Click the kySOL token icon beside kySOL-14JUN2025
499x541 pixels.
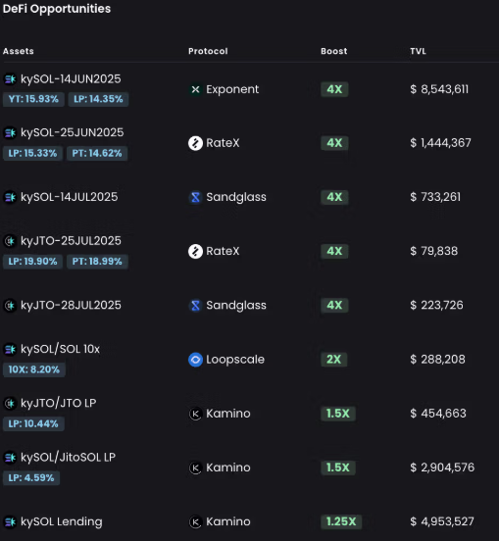click(10, 79)
